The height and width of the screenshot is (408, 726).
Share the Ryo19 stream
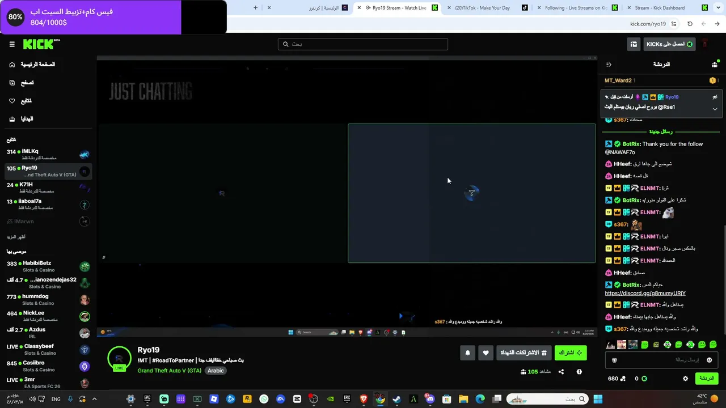(x=561, y=372)
